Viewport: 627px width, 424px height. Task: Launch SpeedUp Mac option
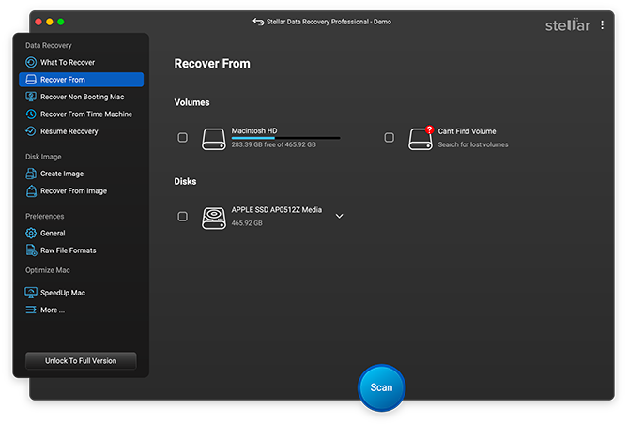coord(81,293)
